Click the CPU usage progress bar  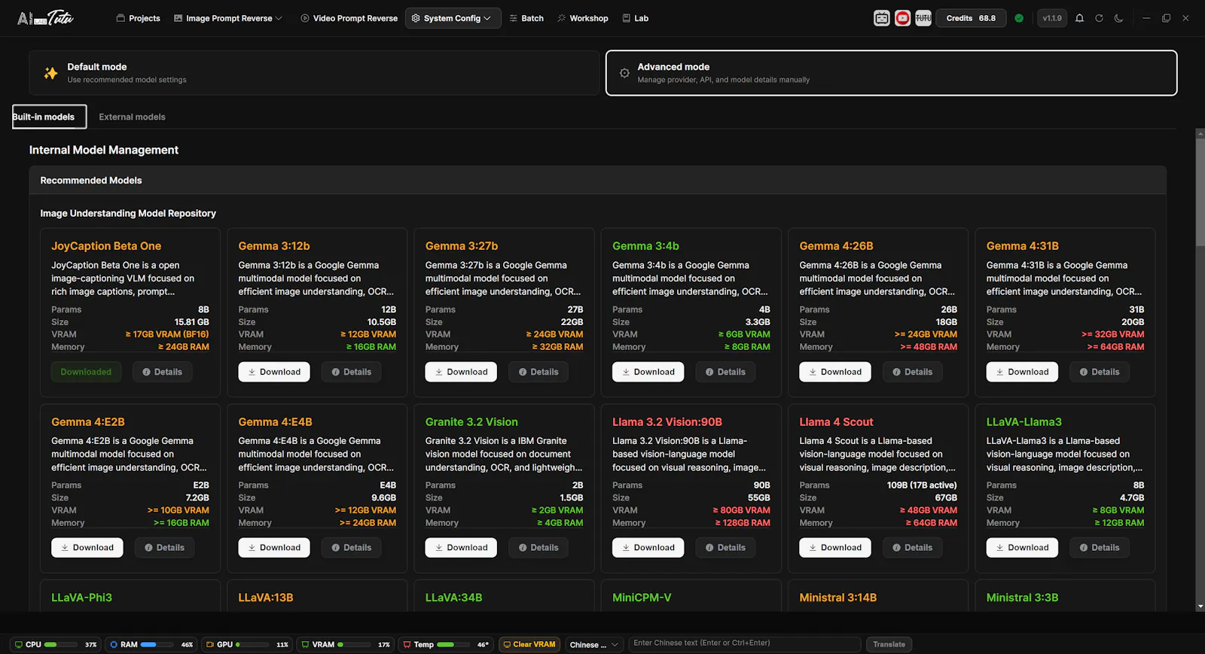(61, 645)
